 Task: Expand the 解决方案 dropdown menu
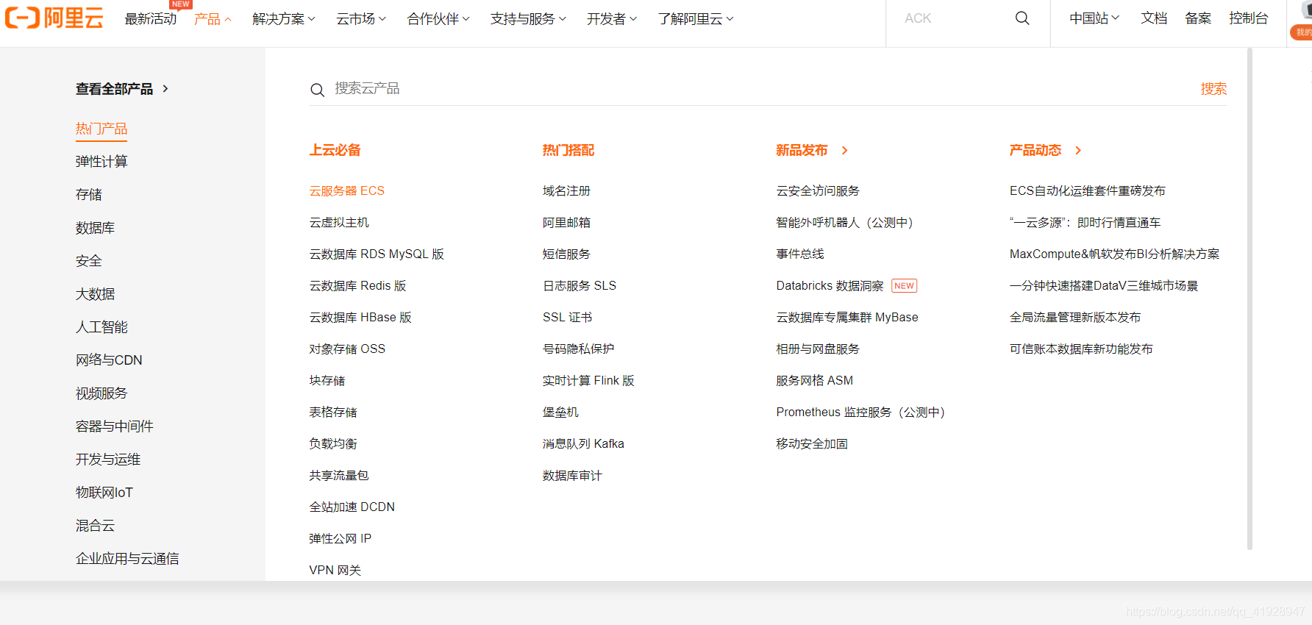click(x=284, y=19)
